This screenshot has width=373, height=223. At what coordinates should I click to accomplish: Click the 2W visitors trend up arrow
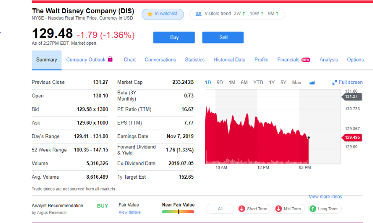(243, 14)
